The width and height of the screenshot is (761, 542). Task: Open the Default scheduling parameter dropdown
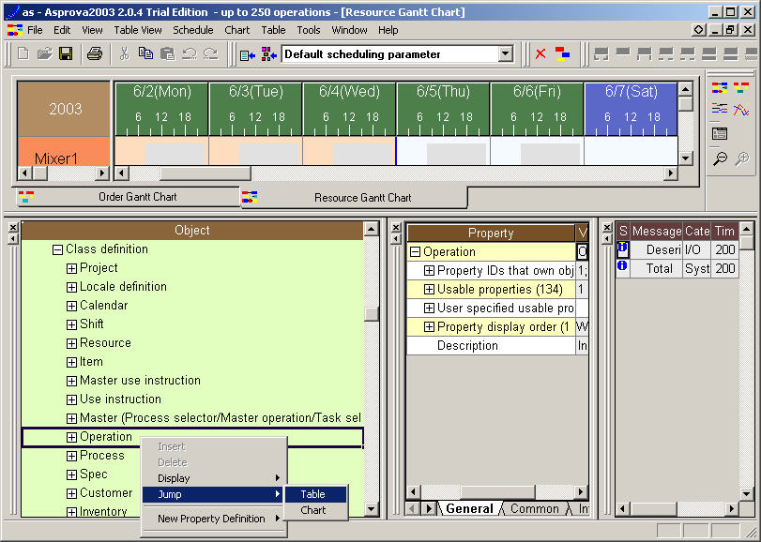pyautogui.click(x=505, y=53)
